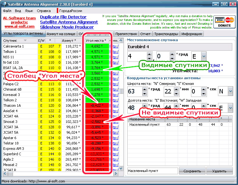Screen dimensions: 238x185
Task: Select Thaicom 1A satellite row
Action: coord(60,105)
